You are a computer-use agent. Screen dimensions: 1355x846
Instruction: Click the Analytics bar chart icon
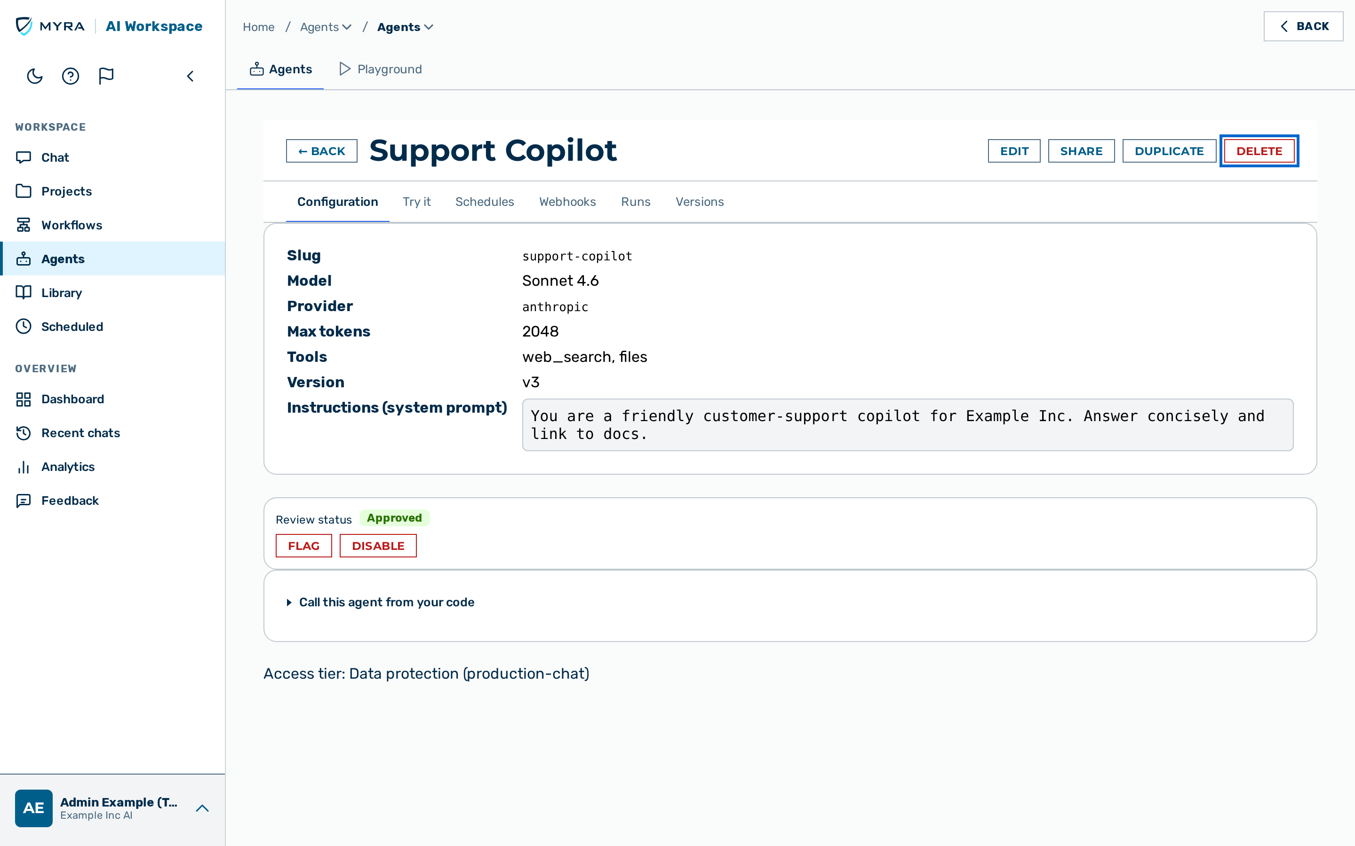[24, 467]
